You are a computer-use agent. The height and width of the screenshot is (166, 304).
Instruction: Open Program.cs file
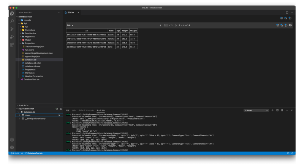coord(30,70)
